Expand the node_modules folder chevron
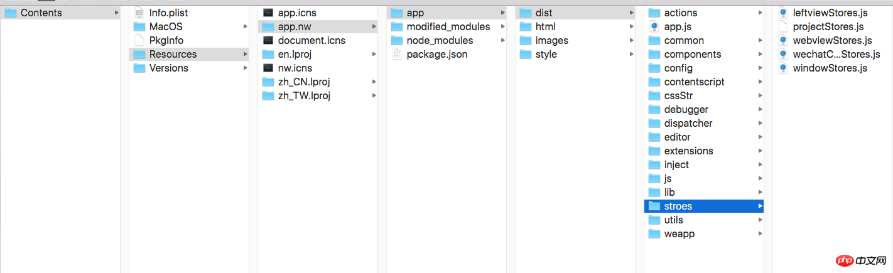The width and height of the screenshot is (893, 273). pos(502,40)
